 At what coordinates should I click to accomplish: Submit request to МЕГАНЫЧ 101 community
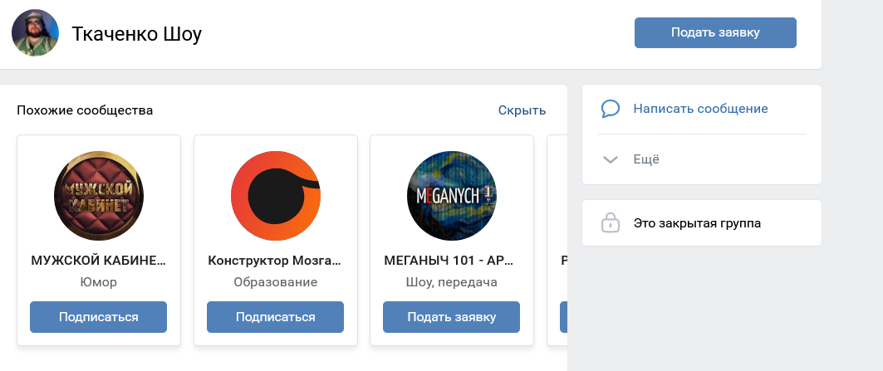tap(451, 317)
